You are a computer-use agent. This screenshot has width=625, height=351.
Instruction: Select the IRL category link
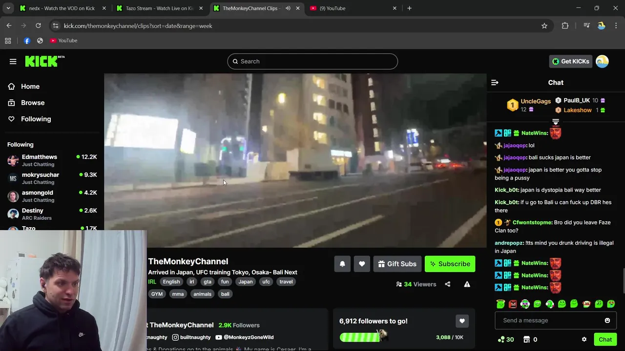click(152, 282)
